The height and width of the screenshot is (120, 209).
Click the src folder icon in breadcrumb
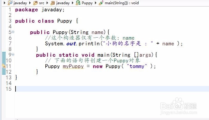(36, 3)
